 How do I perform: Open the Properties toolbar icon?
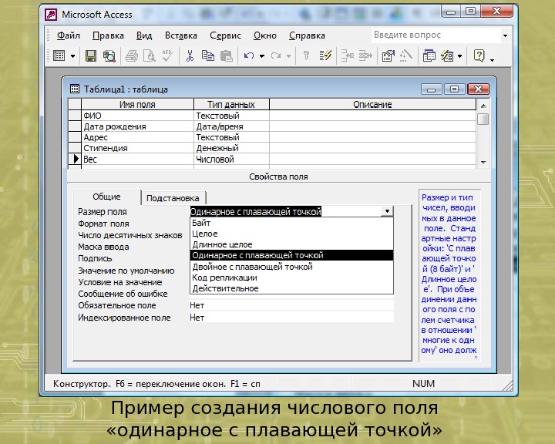[388, 56]
